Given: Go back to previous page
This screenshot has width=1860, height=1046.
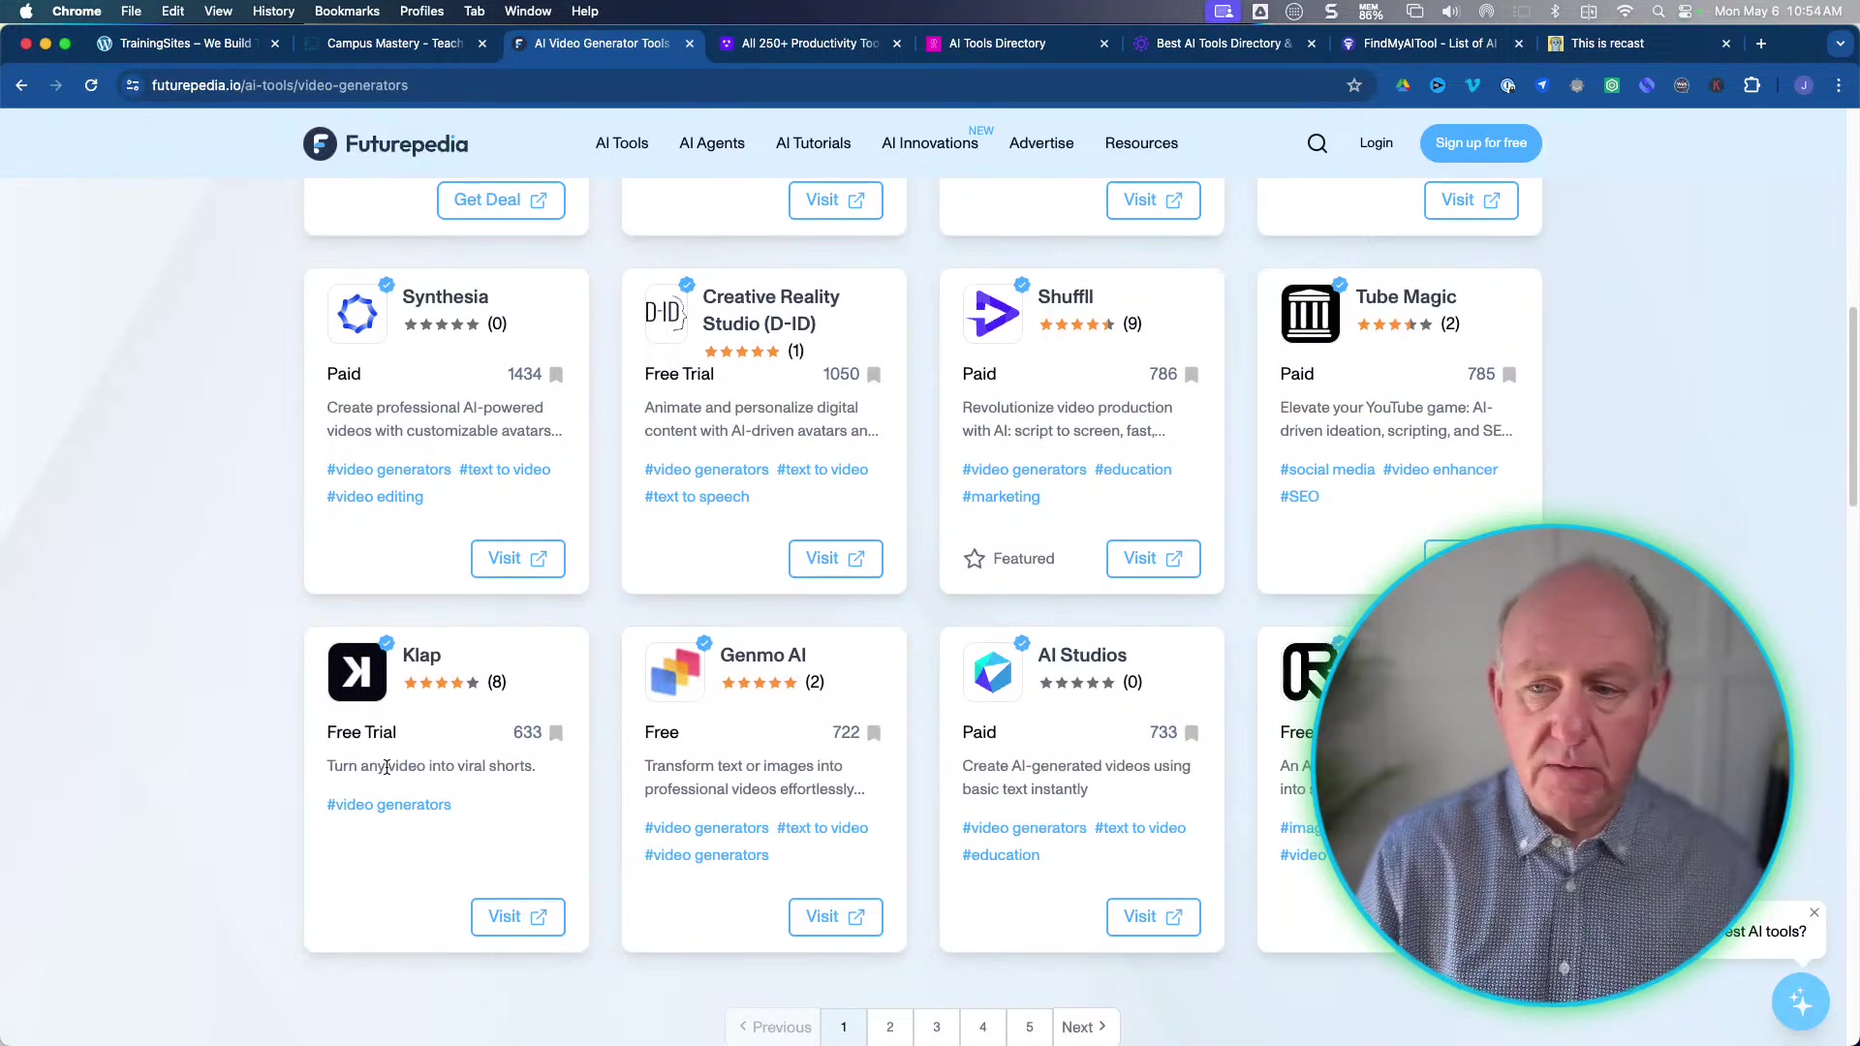Looking at the screenshot, I should coord(21,85).
